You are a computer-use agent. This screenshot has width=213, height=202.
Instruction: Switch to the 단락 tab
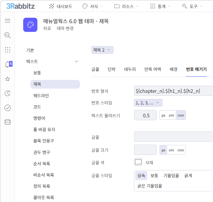[x=111, y=69]
